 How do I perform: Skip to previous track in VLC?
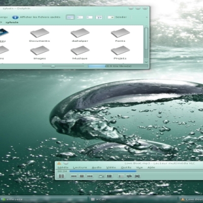point(74,176)
